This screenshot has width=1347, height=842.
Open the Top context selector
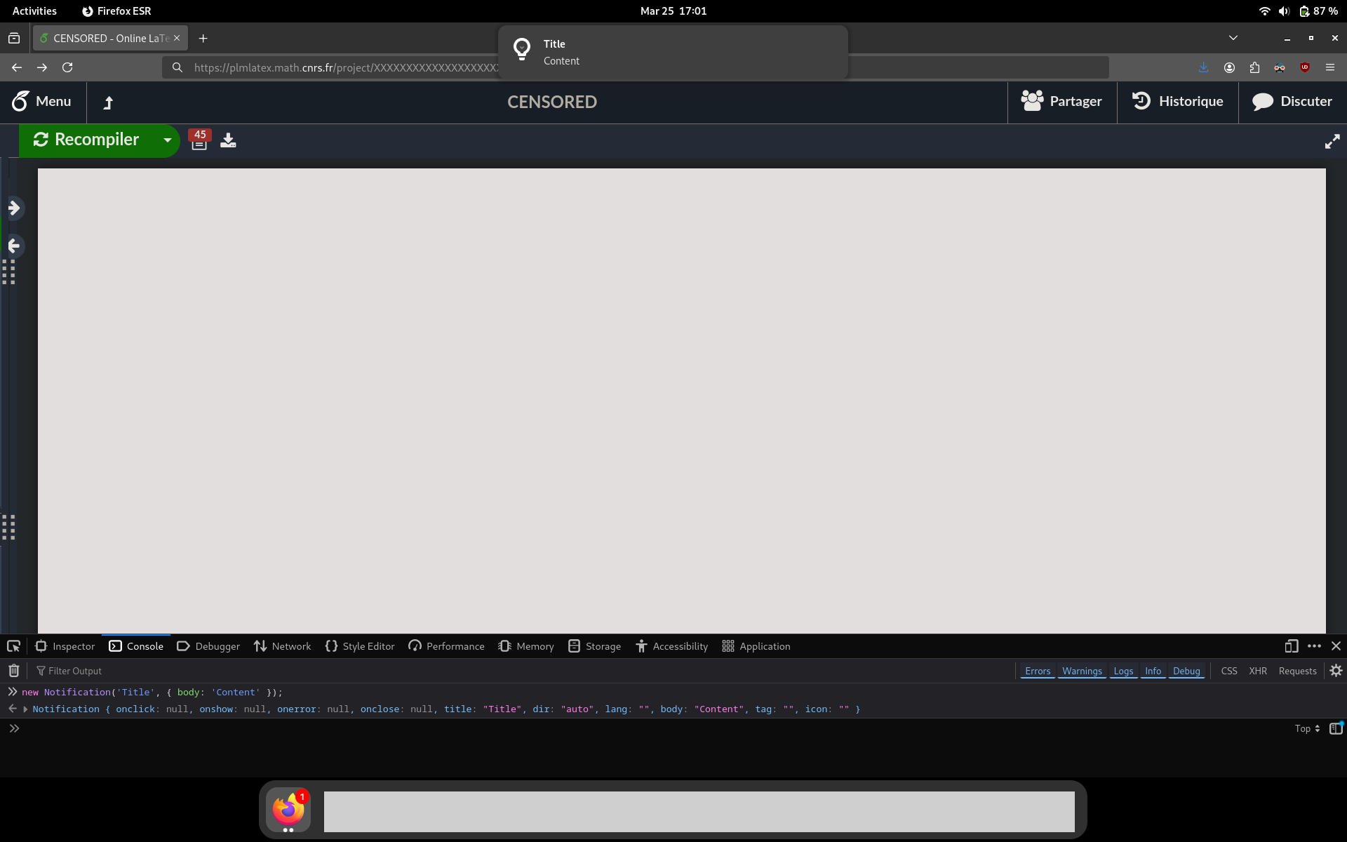[1306, 728]
